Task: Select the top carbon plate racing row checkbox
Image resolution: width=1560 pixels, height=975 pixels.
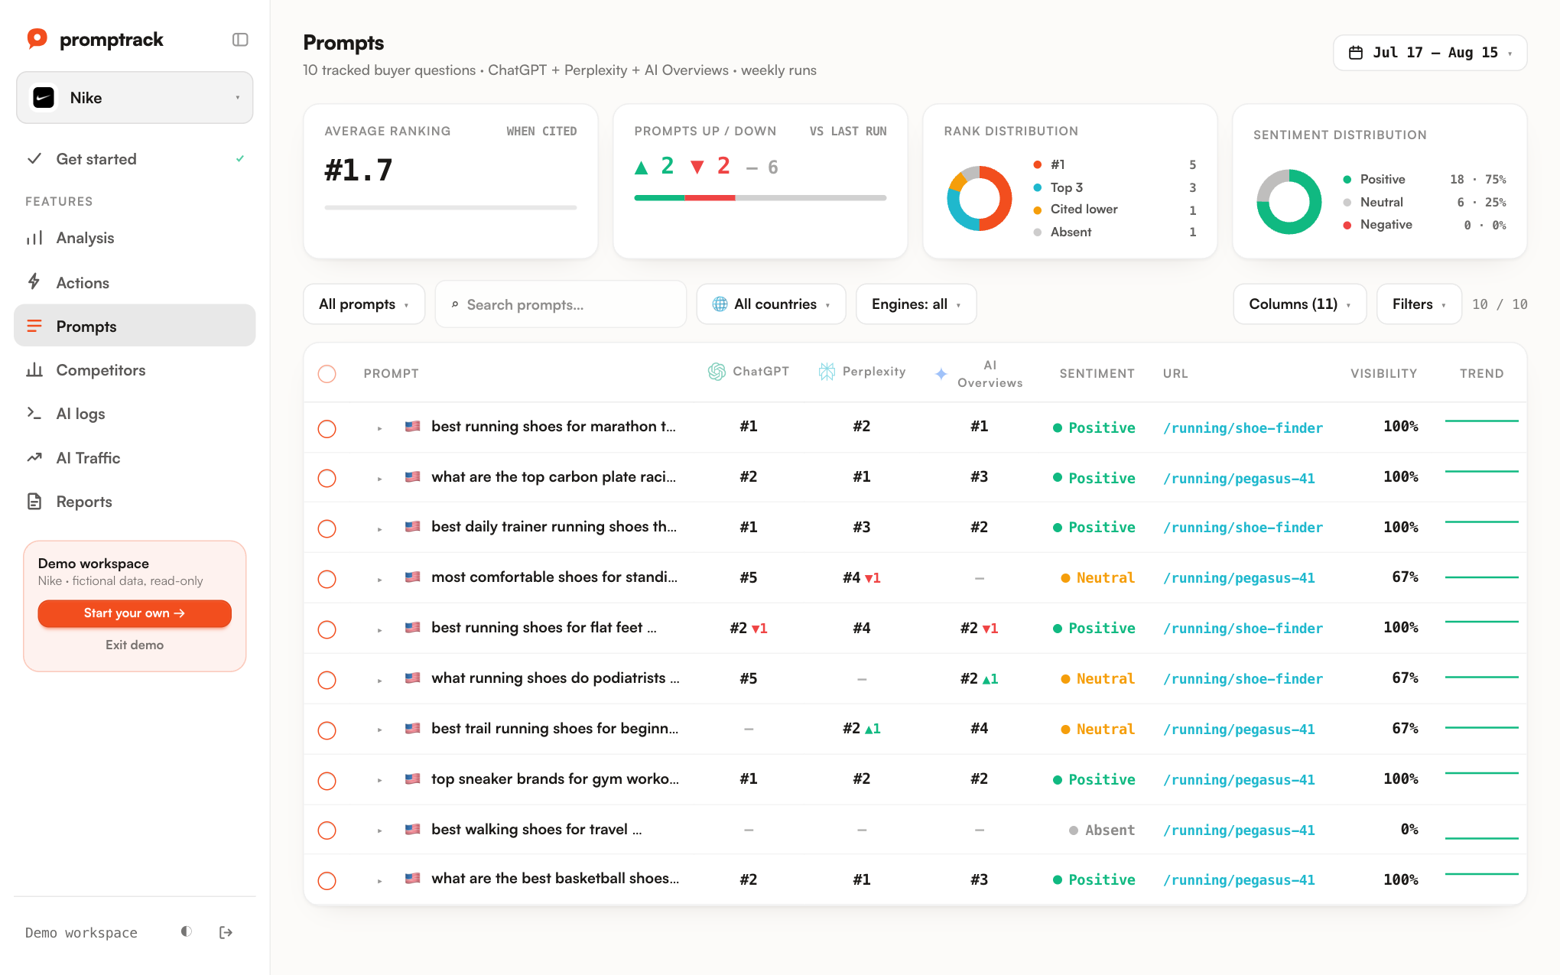Action: tap(327, 479)
